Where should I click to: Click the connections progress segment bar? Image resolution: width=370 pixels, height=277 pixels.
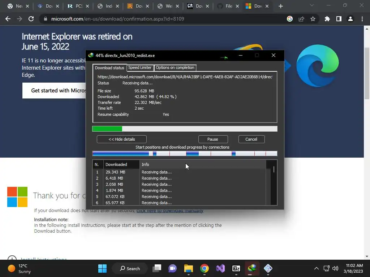coord(185,154)
